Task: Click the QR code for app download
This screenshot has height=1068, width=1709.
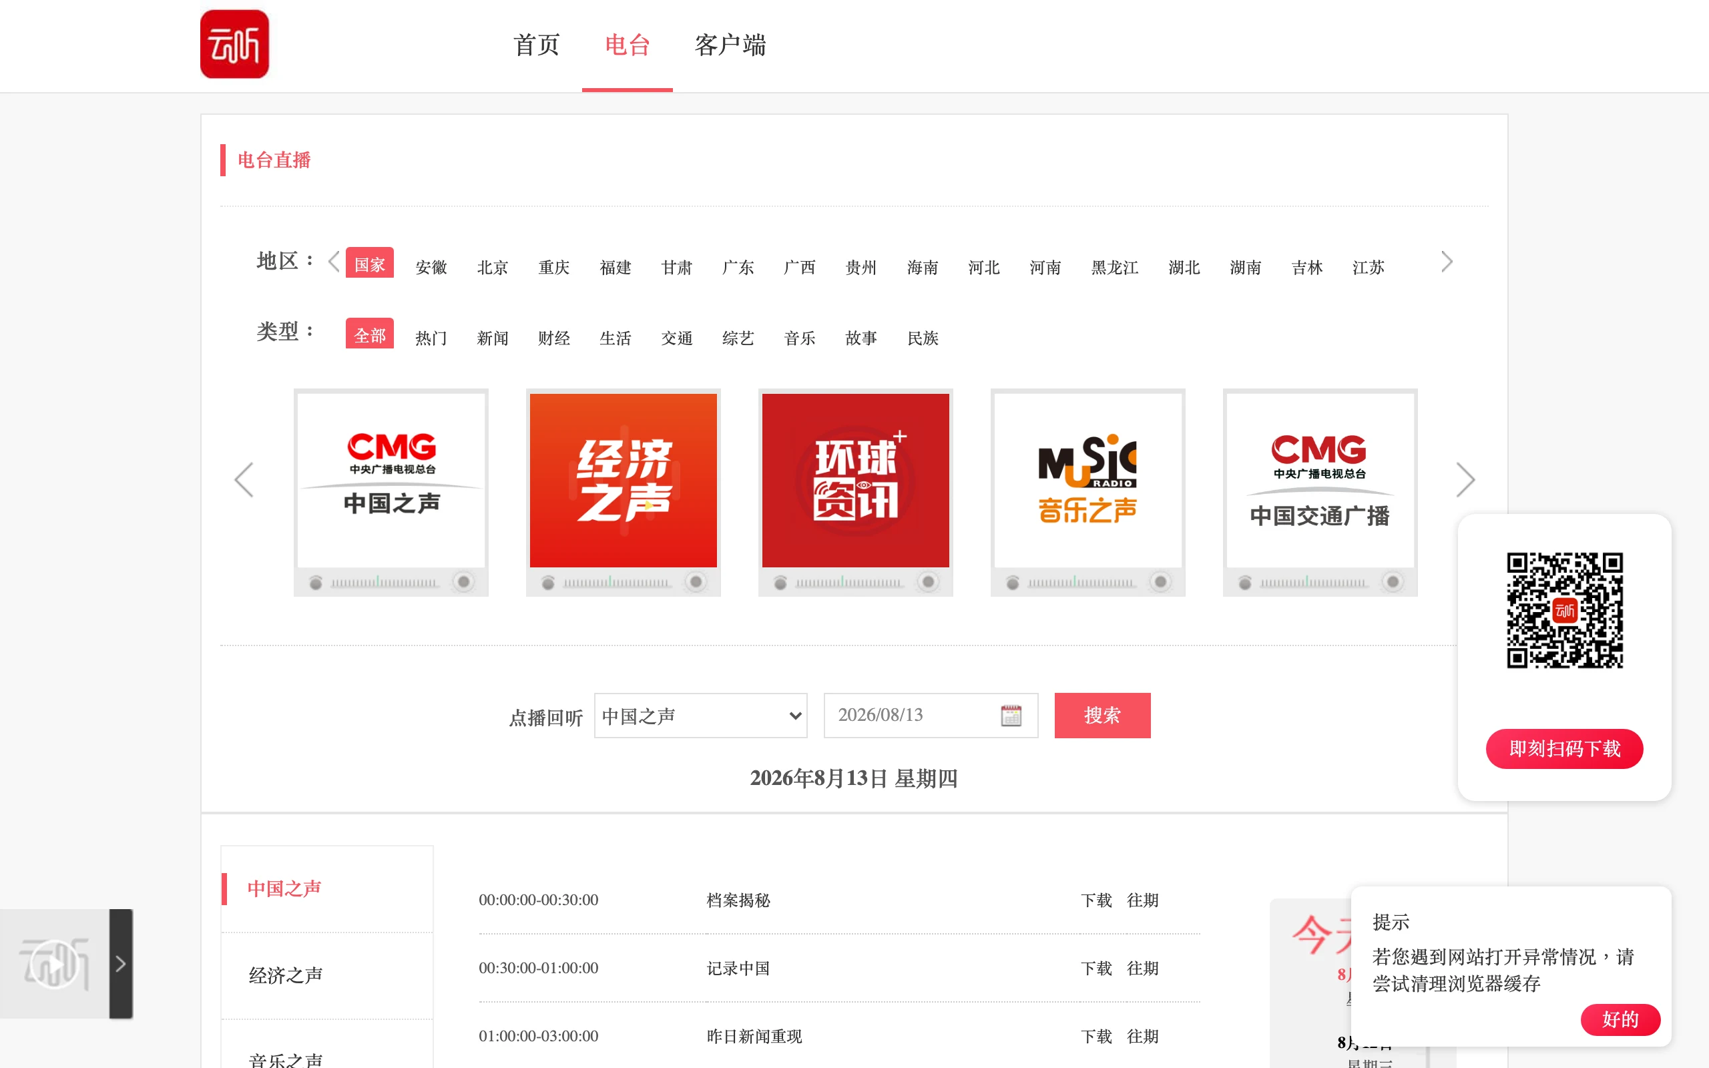Action: 1565,610
